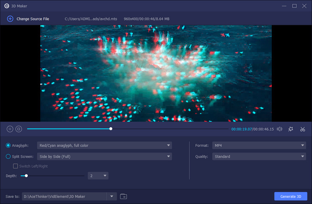Stop the video preview
Screen dimensions: 312x204
pyautogui.click(x=19, y=129)
